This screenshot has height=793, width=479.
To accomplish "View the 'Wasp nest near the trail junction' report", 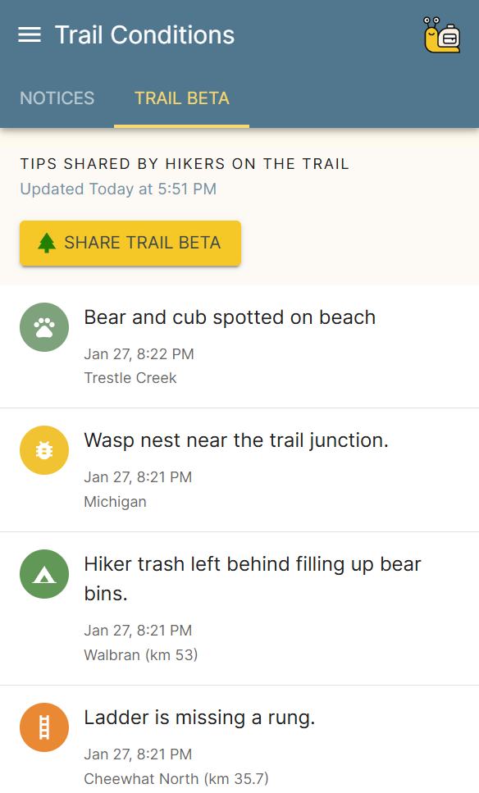I will [235, 440].
